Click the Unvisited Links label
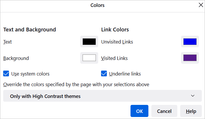The height and width of the screenshot is (119, 205). 117,42
